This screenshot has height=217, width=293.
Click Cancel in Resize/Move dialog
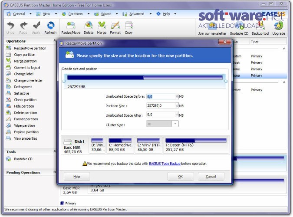pos(211,177)
